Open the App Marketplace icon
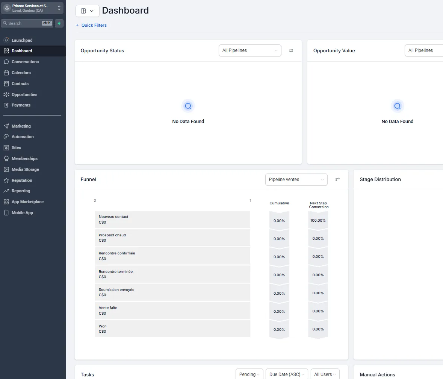The width and height of the screenshot is (443, 379). 7,202
